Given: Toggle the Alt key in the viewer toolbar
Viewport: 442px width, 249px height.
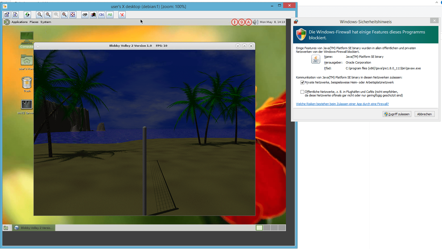Looking at the screenshot, I should tap(110, 15).
